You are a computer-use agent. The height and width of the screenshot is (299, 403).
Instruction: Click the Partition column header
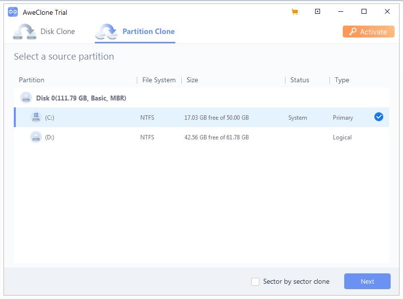coord(32,80)
